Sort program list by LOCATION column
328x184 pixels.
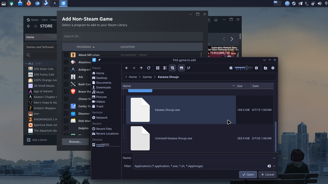pyautogui.click(x=128, y=47)
